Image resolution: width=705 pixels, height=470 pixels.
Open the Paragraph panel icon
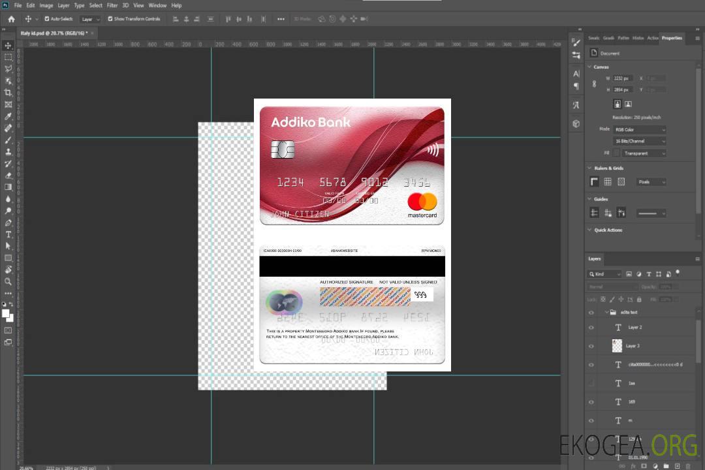(x=576, y=86)
